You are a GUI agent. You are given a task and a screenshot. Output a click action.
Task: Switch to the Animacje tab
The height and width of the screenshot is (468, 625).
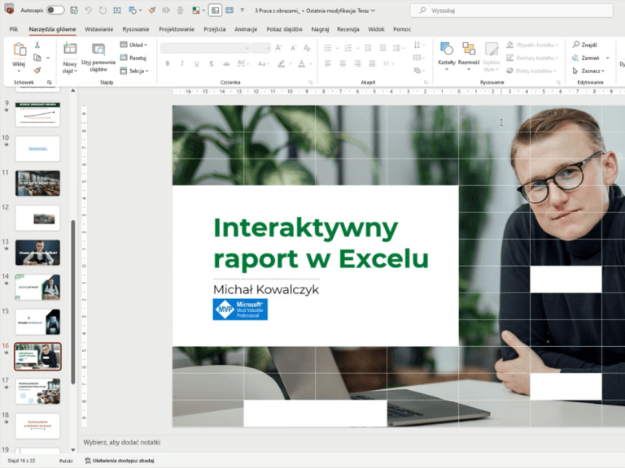pos(246,29)
